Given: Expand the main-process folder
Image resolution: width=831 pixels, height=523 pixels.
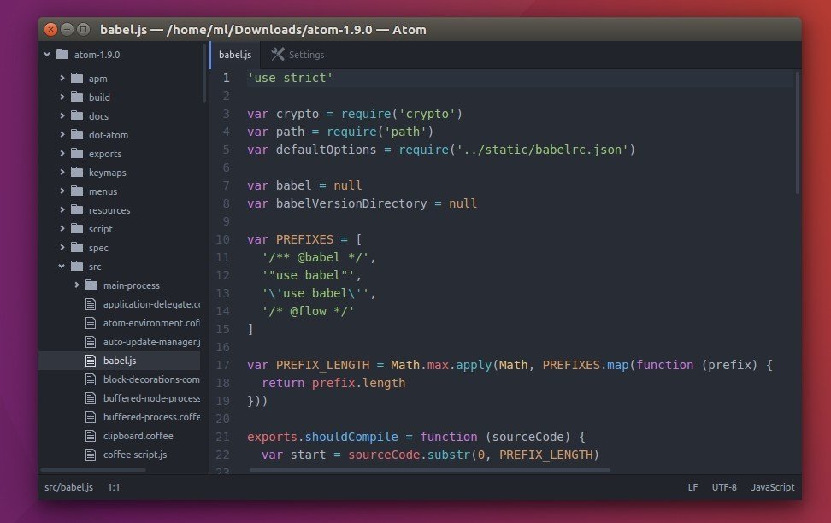Looking at the screenshot, I should point(76,285).
